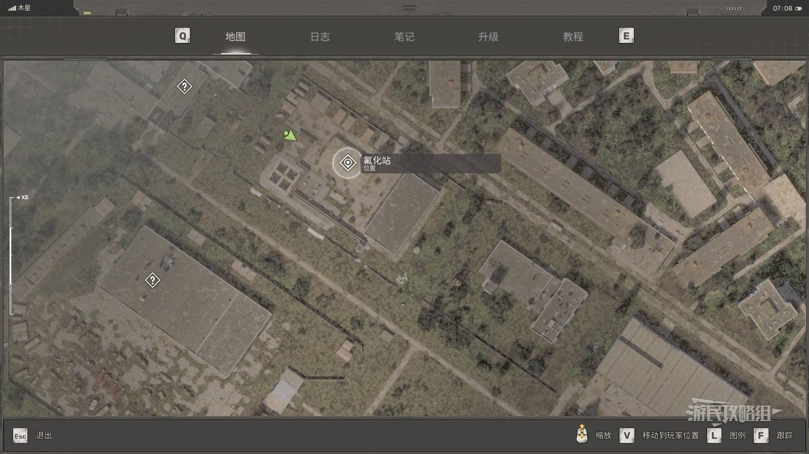This screenshot has height=454, width=809.
Task: Click 退出 to exit the map
Action: 44,435
